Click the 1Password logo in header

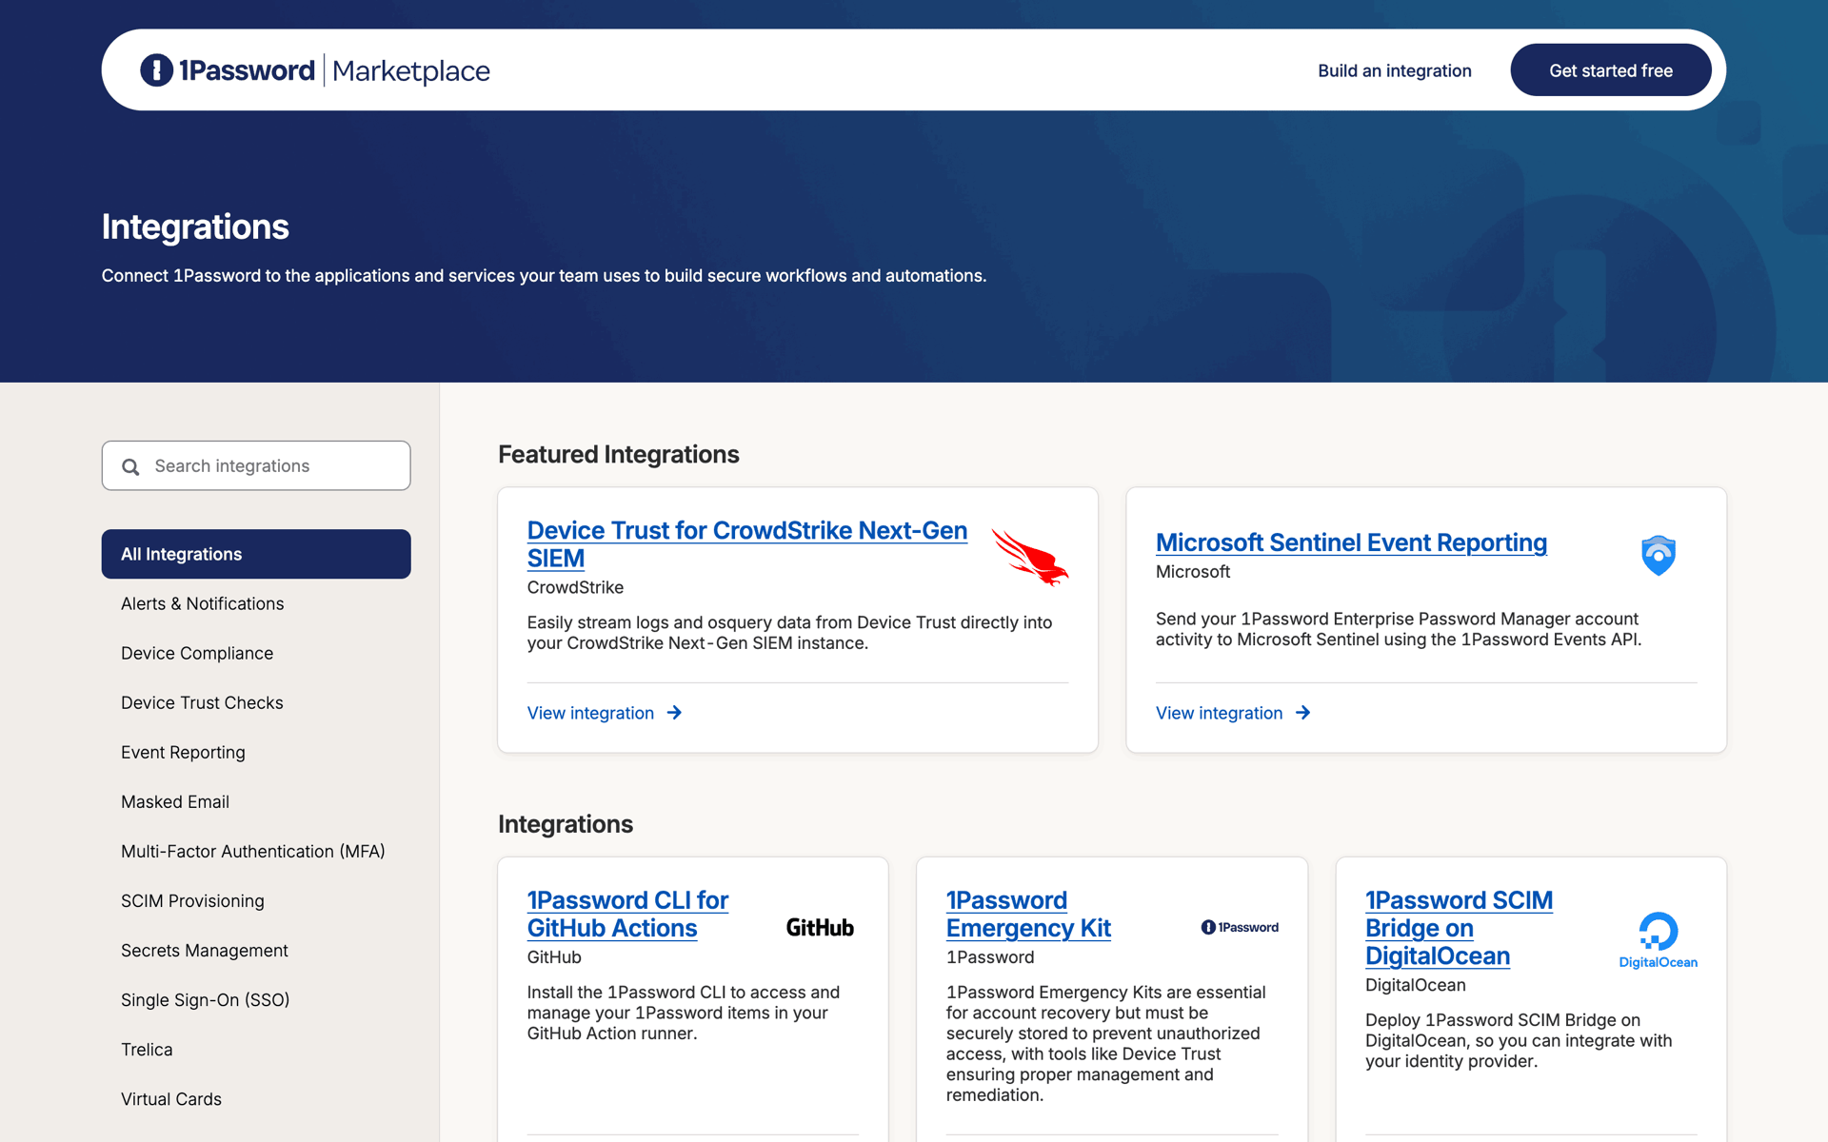pyautogui.click(x=228, y=70)
